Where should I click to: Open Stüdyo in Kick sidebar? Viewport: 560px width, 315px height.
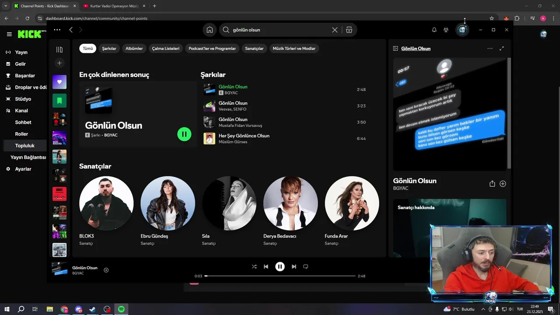23,99
